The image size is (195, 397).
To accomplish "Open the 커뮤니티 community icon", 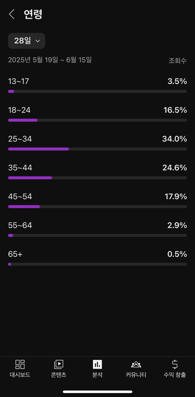I will click(136, 364).
